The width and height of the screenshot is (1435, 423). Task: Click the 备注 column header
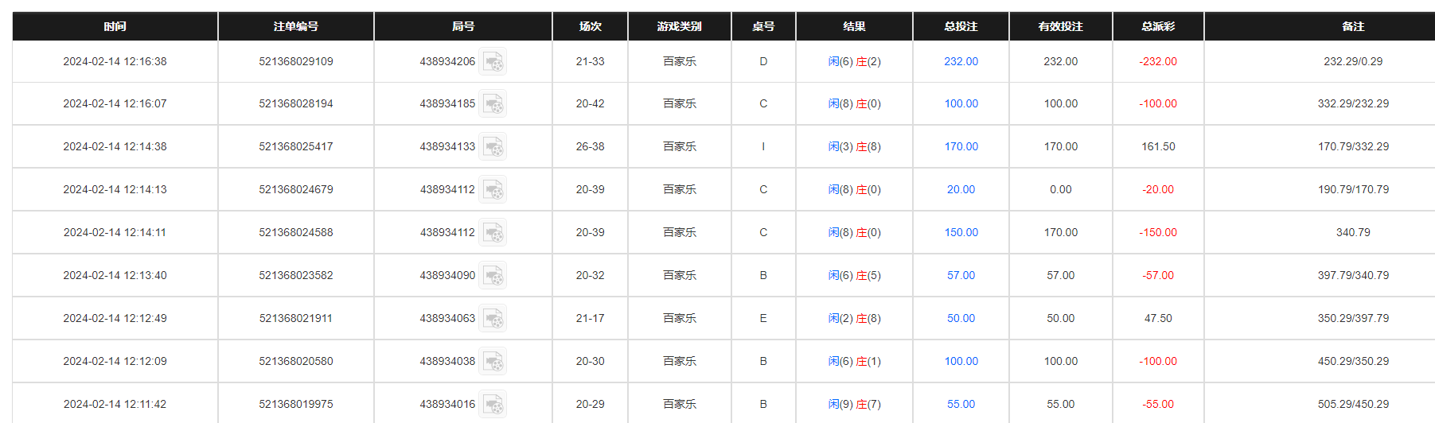click(1353, 26)
